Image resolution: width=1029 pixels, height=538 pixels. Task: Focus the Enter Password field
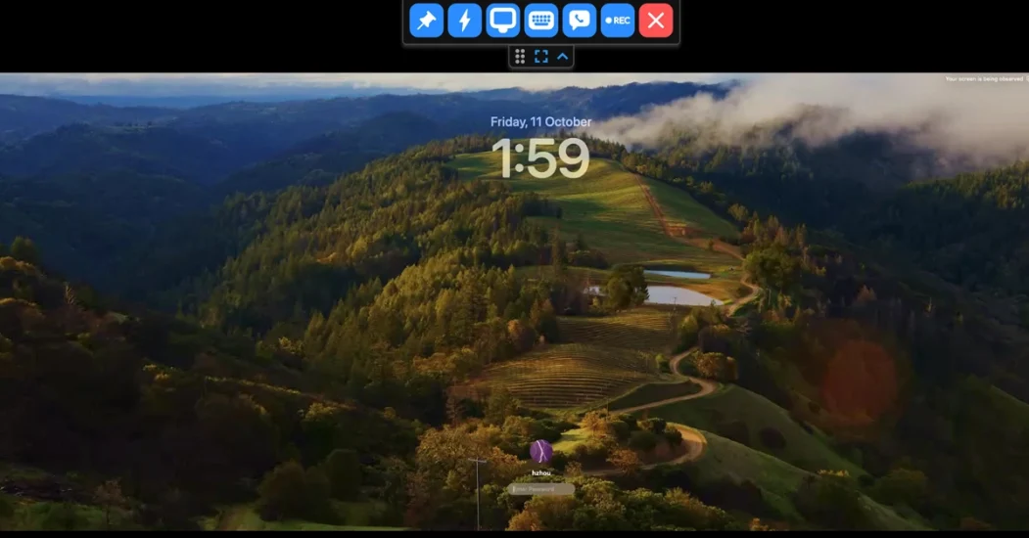541,489
